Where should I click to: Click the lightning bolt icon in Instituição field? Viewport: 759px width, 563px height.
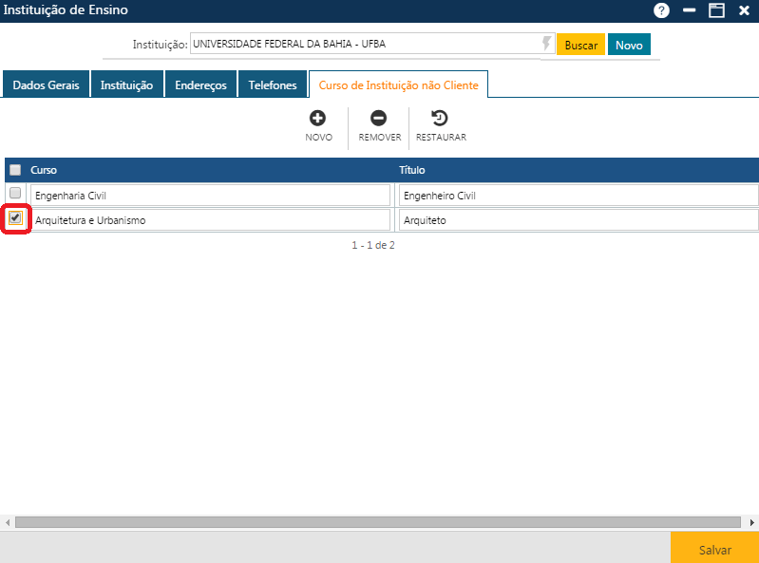[546, 44]
